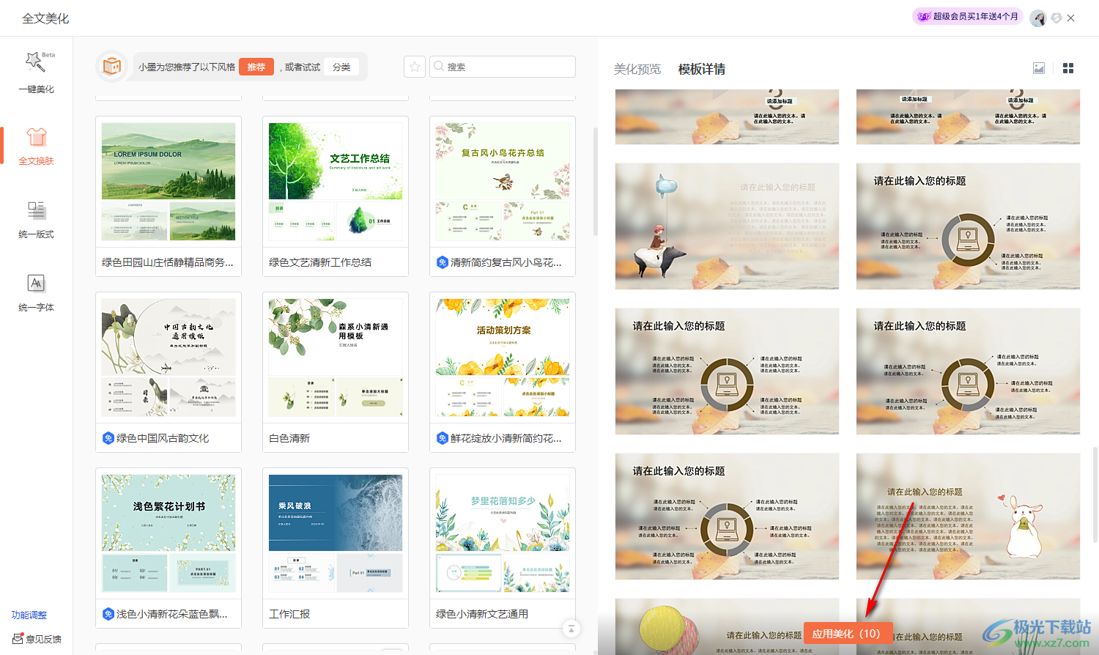Screen dimensions: 1099x655
Task: Select 森系小清新通用模板 thumbnail
Action: tap(336, 358)
